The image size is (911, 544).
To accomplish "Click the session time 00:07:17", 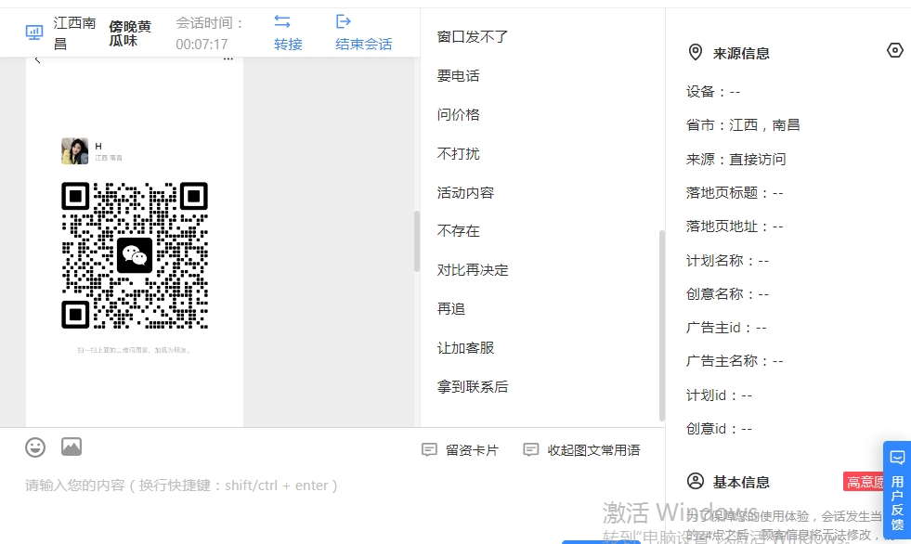I will click(202, 45).
